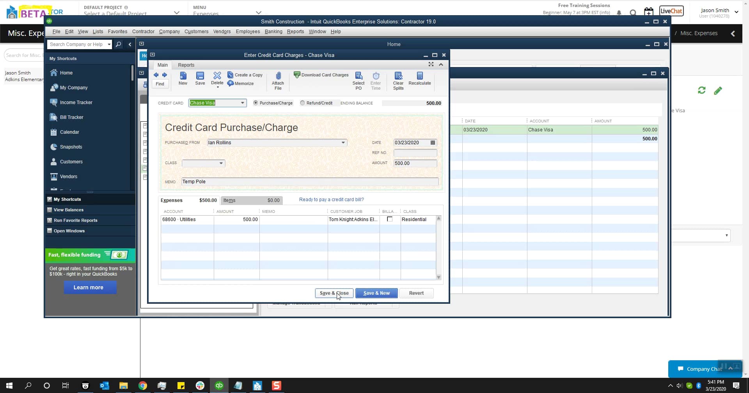
Task: Attach a file to the charge
Action: [277, 81]
